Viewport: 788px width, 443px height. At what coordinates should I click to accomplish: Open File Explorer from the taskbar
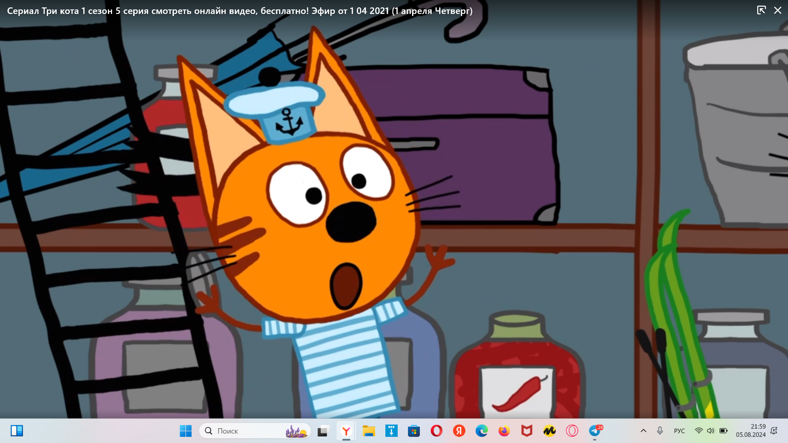coord(369,431)
